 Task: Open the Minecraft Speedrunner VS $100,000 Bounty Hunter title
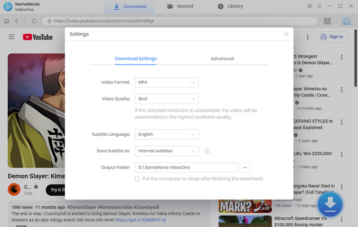301,221
